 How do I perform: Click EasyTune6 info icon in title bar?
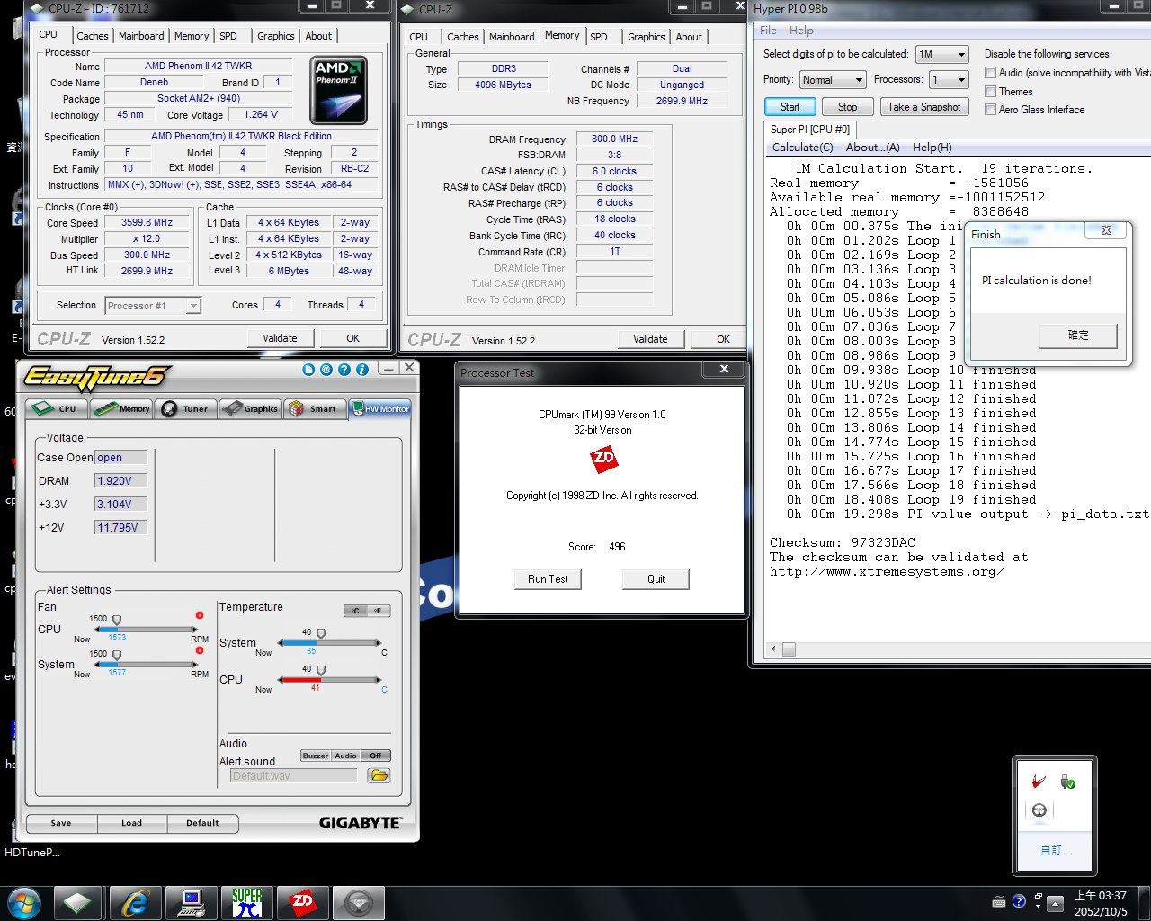click(x=362, y=370)
